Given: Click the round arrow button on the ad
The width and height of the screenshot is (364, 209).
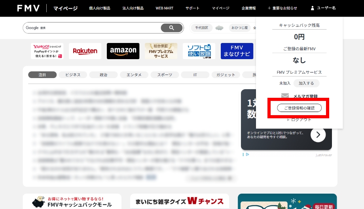Looking at the screenshot, I should coord(318,135).
